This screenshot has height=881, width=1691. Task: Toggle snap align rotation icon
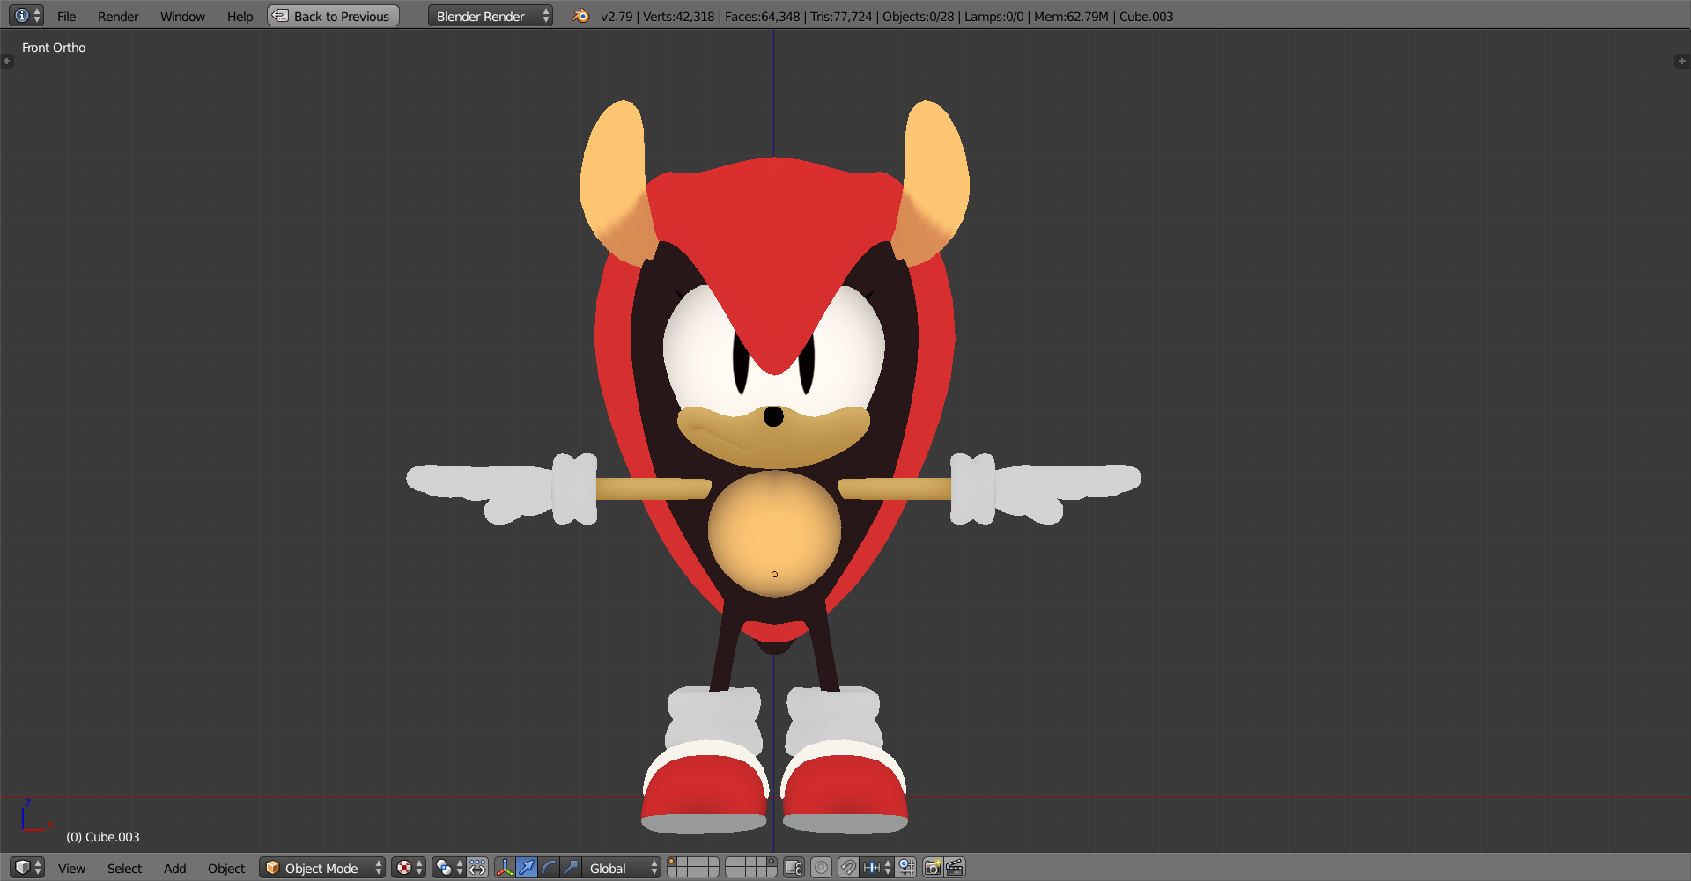pyautogui.click(x=906, y=868)
